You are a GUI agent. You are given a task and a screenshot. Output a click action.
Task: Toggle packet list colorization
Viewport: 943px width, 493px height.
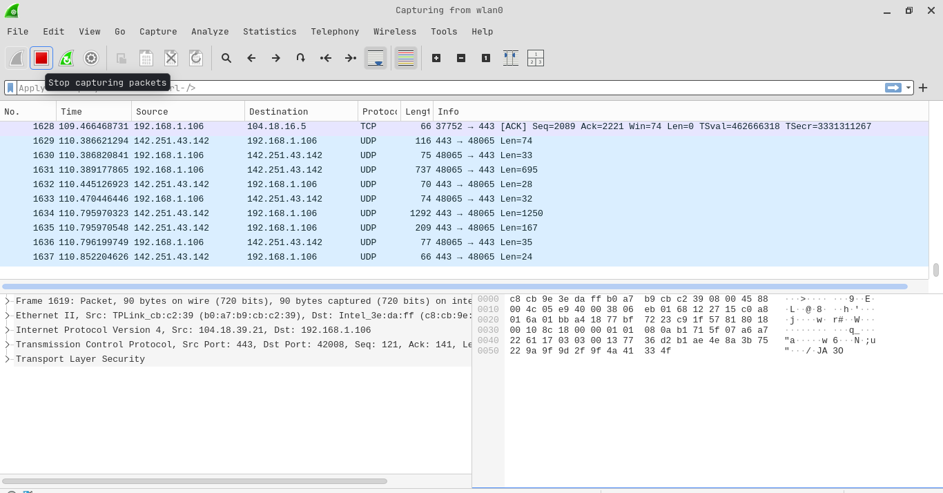point(406,58)
